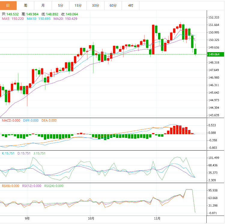The height and width of the screenshot is (224, 225).
Task: Switch to the 5分 interval tab
Action: (60, 5)
